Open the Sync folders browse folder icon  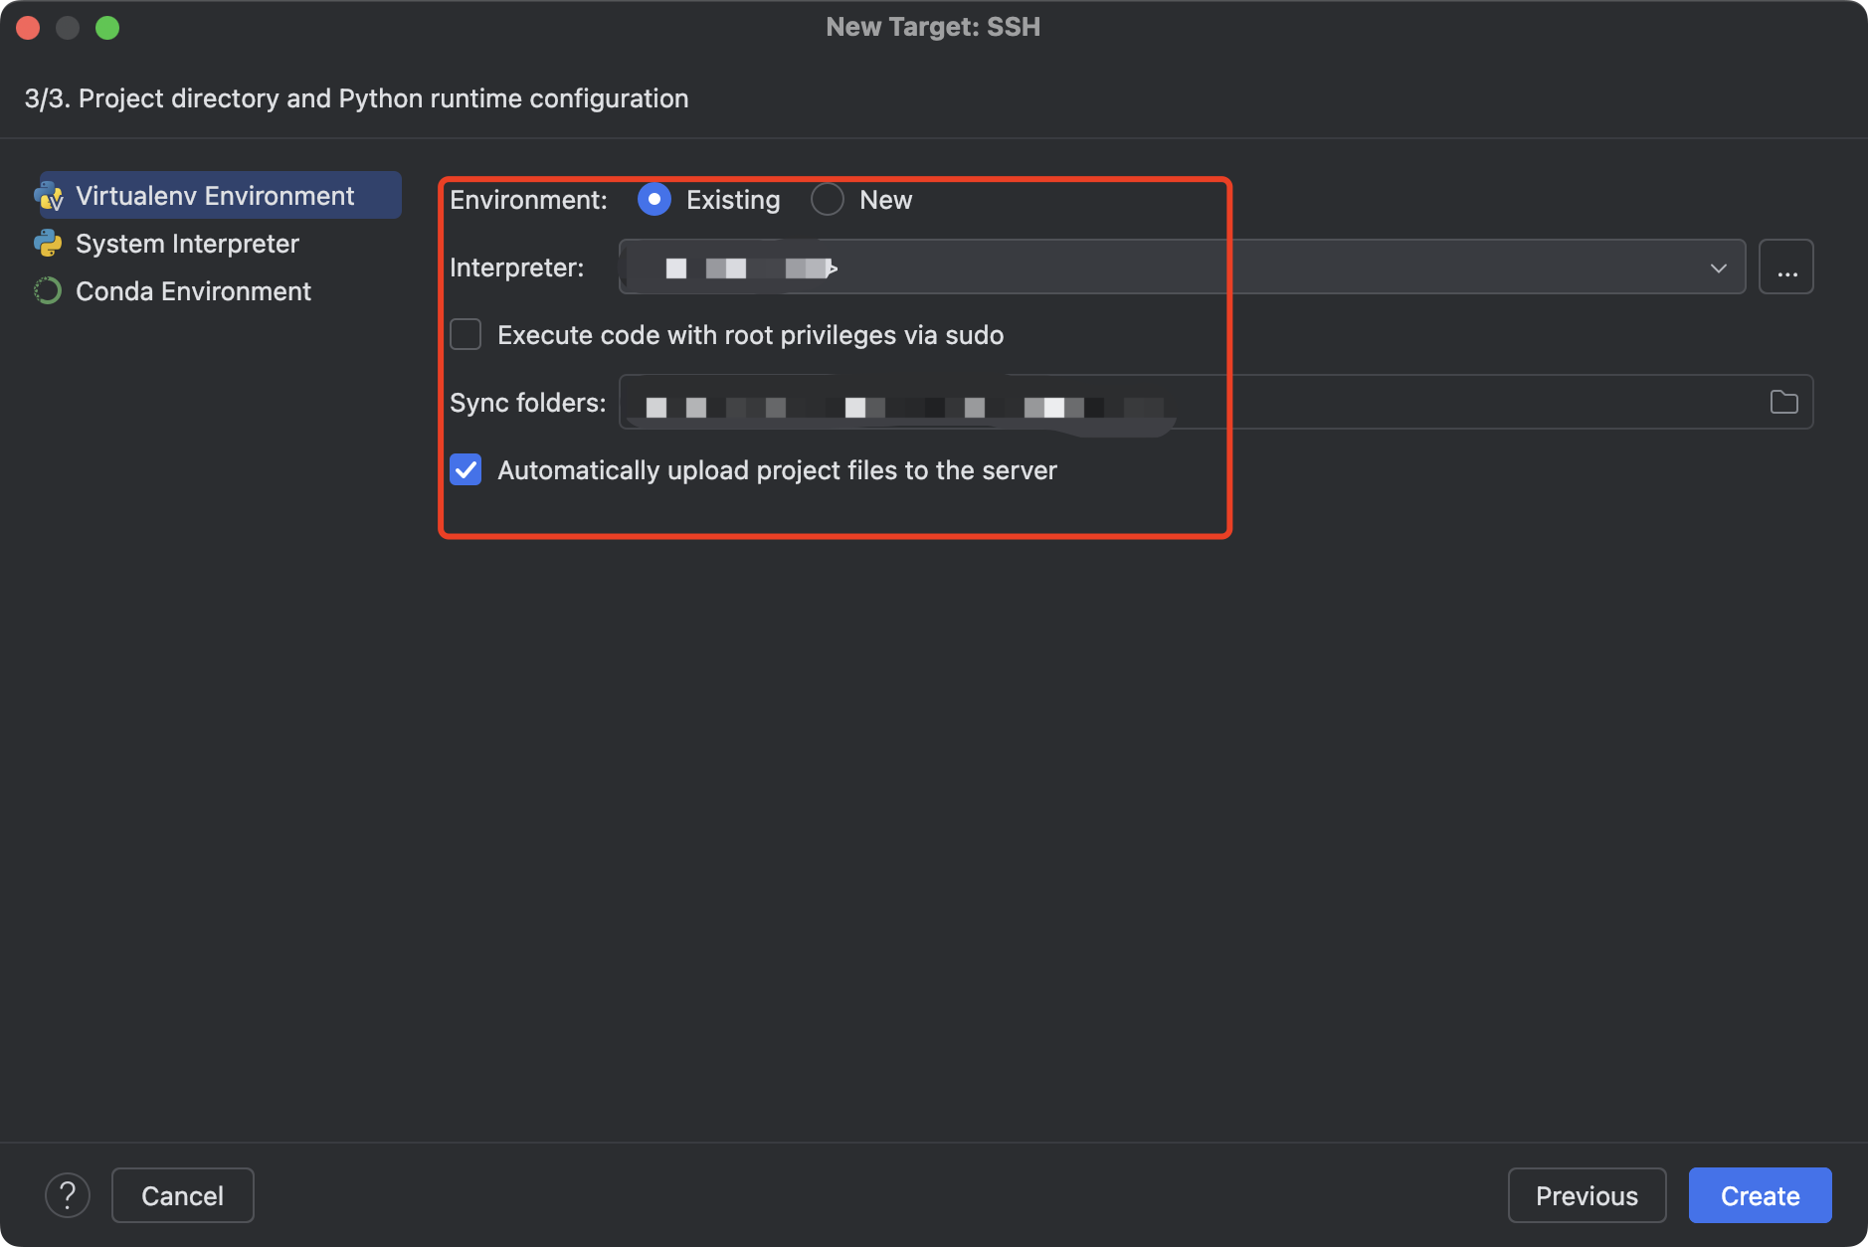pyautogui.click(x=1783, y=402)
